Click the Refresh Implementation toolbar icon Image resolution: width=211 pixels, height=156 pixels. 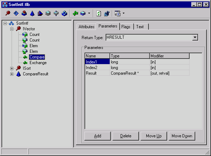pos(99,14)
